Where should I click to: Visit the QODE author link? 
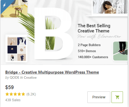pos(15,78)
